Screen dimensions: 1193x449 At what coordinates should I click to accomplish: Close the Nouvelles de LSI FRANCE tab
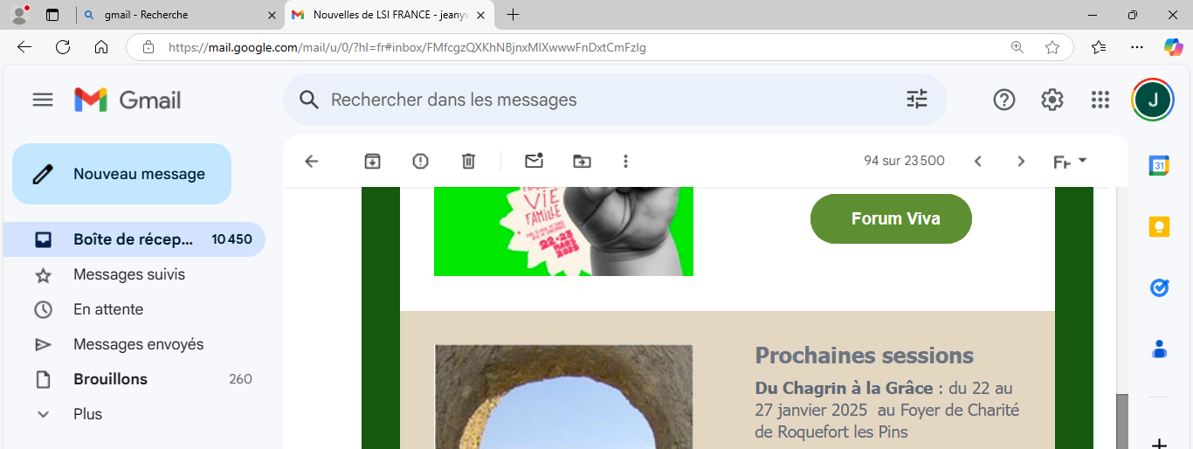(480, 15)
